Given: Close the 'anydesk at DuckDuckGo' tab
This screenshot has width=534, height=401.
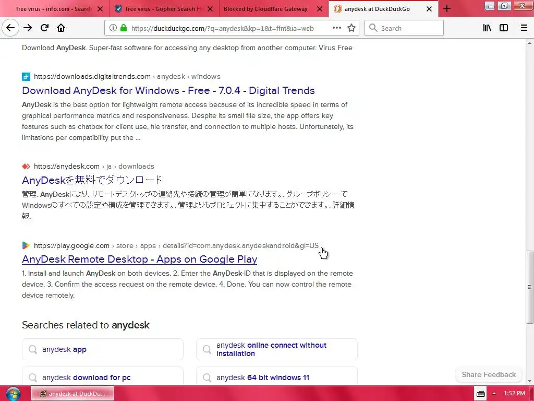Looking at the screenshot, I should [429, 9].
